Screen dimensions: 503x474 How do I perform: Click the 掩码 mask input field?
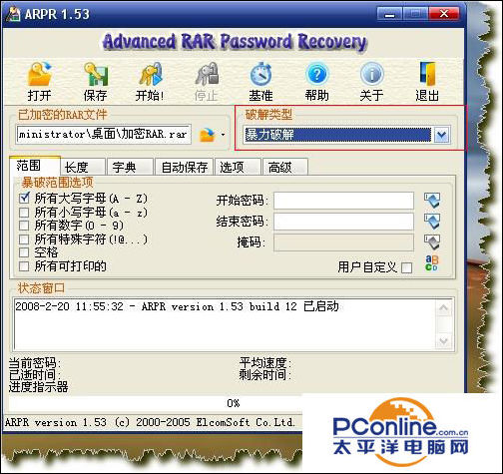point(343,242)
